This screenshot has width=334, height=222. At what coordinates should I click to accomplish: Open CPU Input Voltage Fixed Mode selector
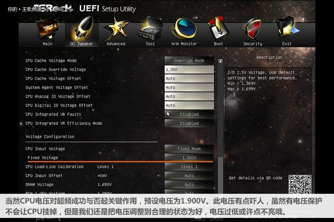coord(189,149)
